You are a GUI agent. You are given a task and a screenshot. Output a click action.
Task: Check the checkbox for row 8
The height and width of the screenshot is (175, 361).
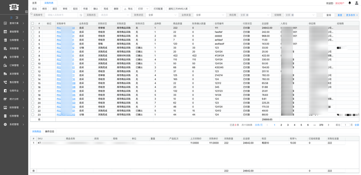pyautogui.click(x=32, y=56)
